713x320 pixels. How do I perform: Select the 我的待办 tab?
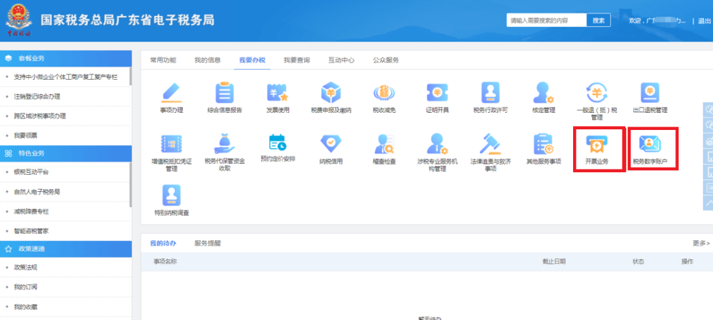pos(163,243)
